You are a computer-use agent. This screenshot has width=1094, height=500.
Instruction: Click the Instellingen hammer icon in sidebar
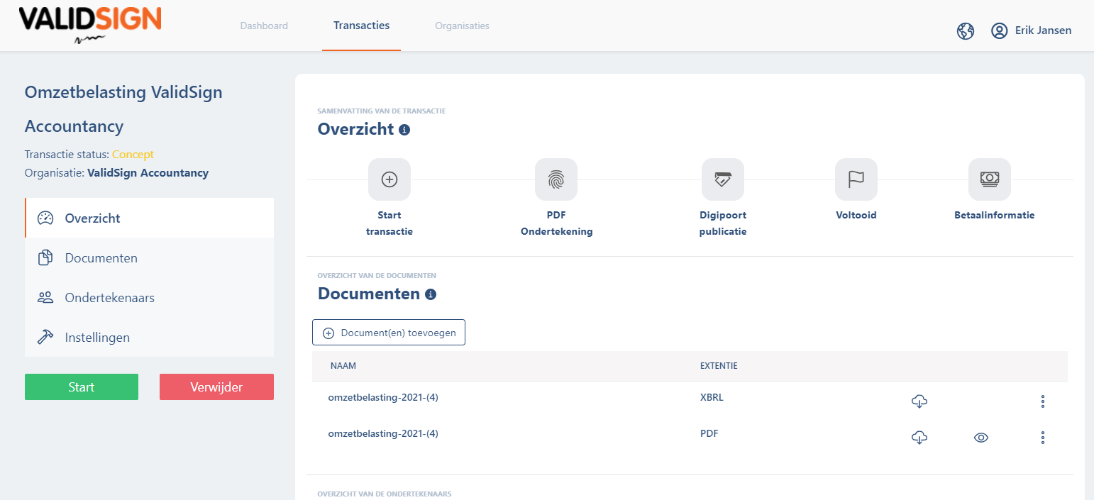tap(45, 338)
